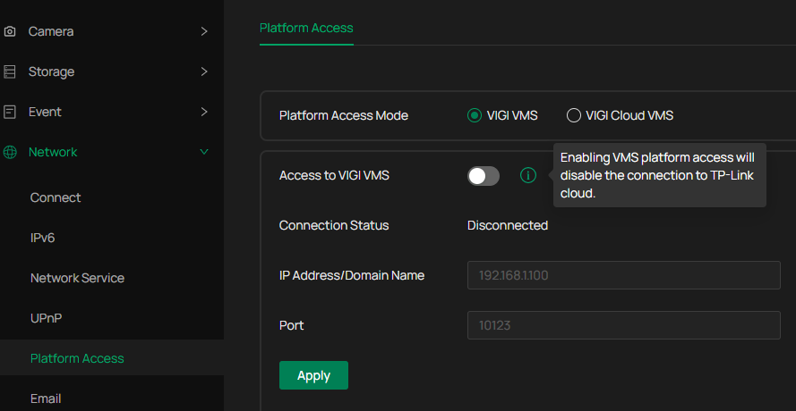Click the Network globe icon
796x411 pixels.
[10, 152]
